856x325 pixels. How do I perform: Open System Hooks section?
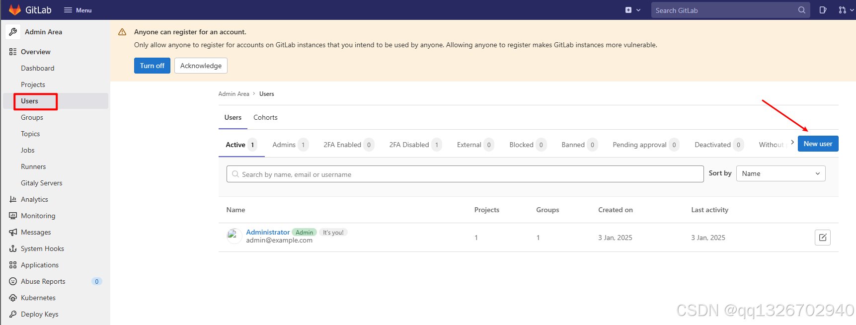click(42, 248)
